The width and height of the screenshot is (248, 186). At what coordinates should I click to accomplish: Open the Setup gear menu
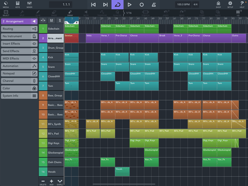pyautogui.click(x=230, y=5)
